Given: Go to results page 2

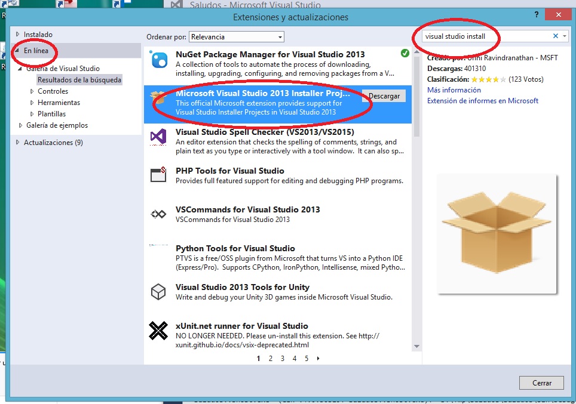Looking at the screenshot, I should pos(271,359).
